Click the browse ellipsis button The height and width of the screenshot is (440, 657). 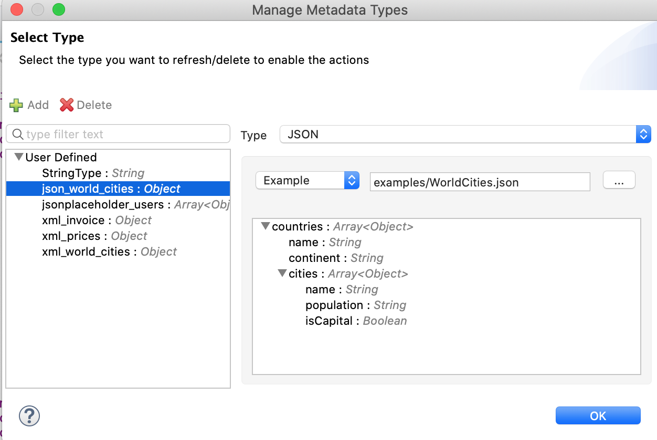click(619, 181)
